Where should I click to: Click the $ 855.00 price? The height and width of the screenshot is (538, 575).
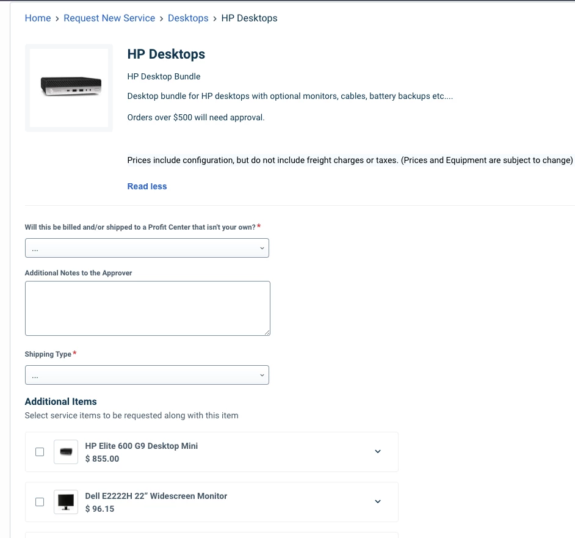103,459
